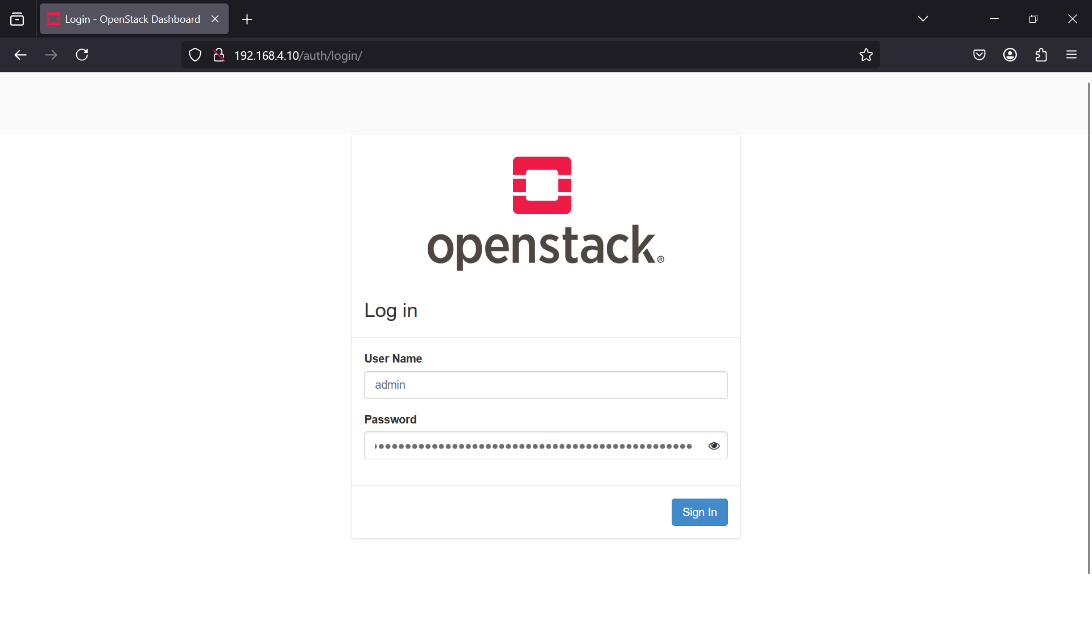This screenshot has width=1092, height=642.
Task: Click the User Name input field
Action: click(x=546, y=385)
